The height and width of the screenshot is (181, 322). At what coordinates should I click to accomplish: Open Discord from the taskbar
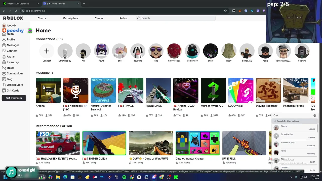(154, 177)
